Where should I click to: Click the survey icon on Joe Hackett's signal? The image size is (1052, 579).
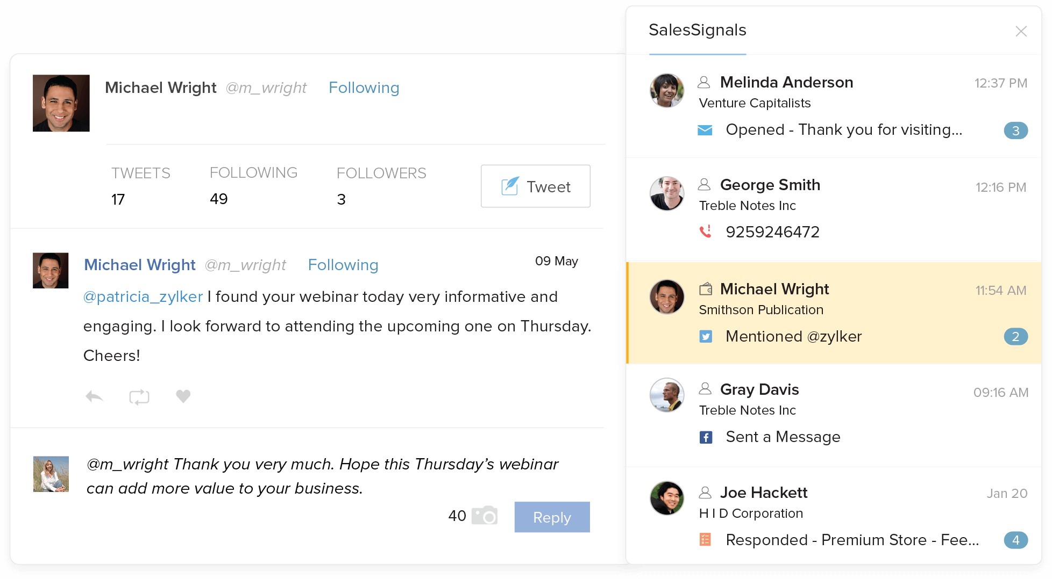(706, 539)
